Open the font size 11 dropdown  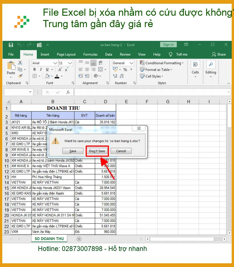pyautogui.click(x=70, y=63)
